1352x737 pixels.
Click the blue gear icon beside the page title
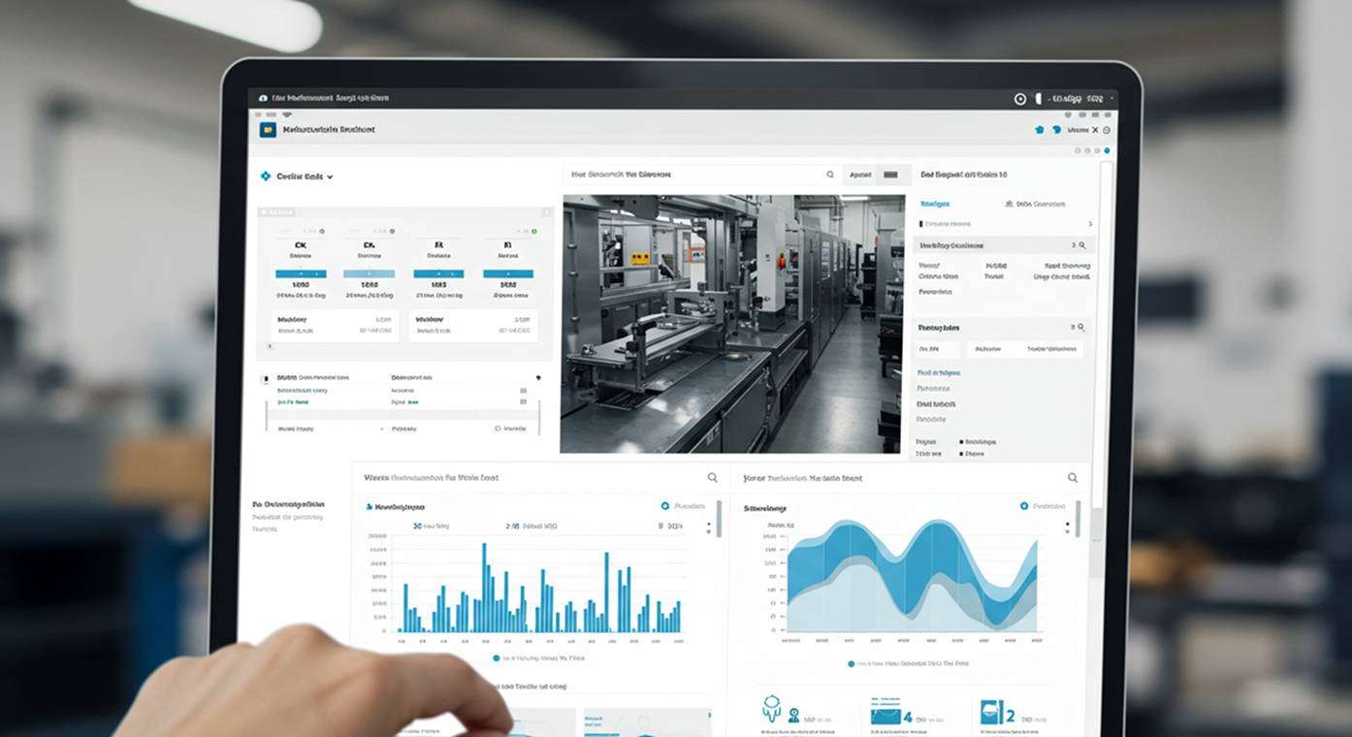click(266, 176)
